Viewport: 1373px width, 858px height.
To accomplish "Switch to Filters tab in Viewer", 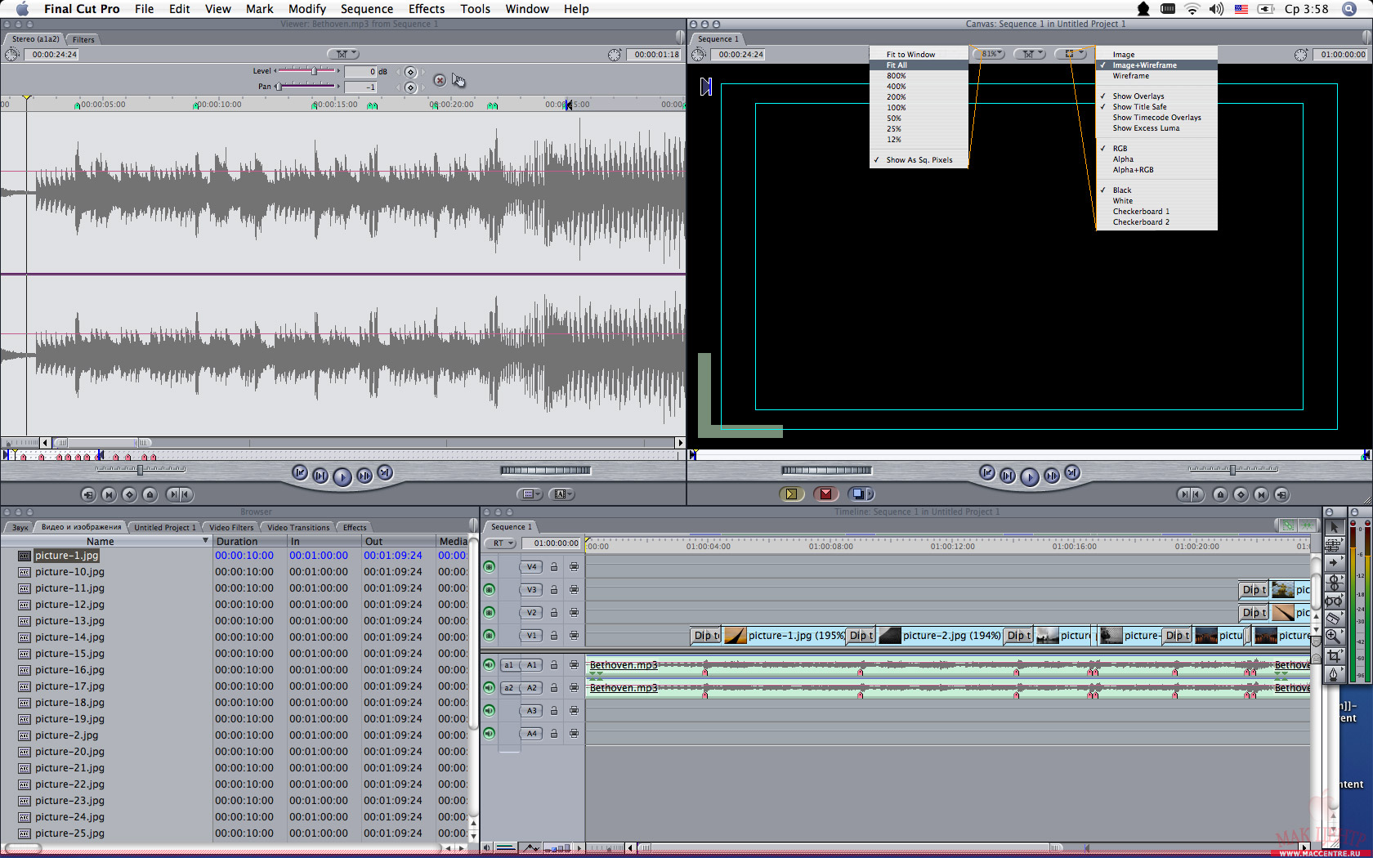I will (83, 39).
